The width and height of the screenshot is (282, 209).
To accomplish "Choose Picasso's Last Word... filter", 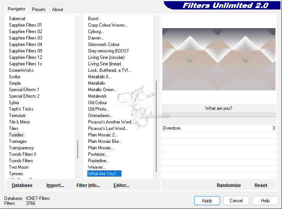I will 108,128.
